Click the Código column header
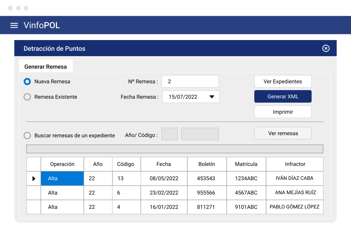This screenshot has height=236, width=351. pyautogui.click(x=126, y=164)
